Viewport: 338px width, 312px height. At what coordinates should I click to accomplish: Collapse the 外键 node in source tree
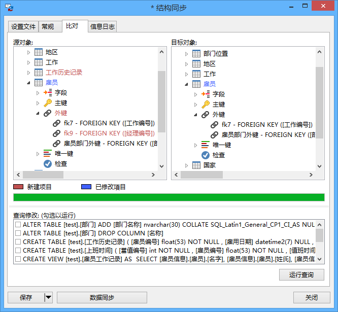pyautogui.click(x=38, y=113)
